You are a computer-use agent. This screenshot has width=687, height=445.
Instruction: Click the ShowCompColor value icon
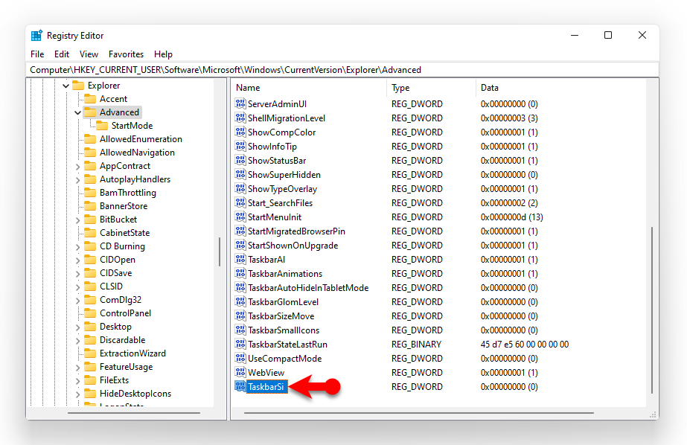point(240,132)
